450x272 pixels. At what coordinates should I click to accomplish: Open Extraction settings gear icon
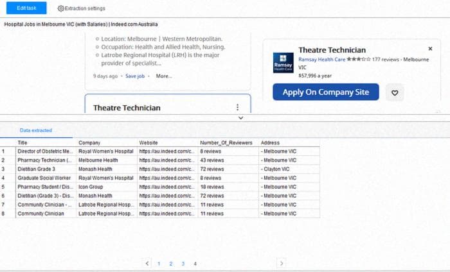pyautogui.click(x=60, y=8)
